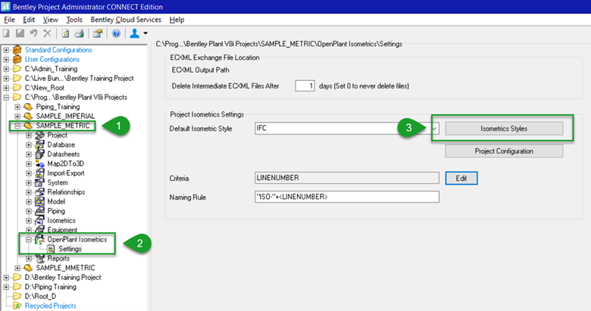
Task: Open the Edit menu
Action: [x=29, y=20]
